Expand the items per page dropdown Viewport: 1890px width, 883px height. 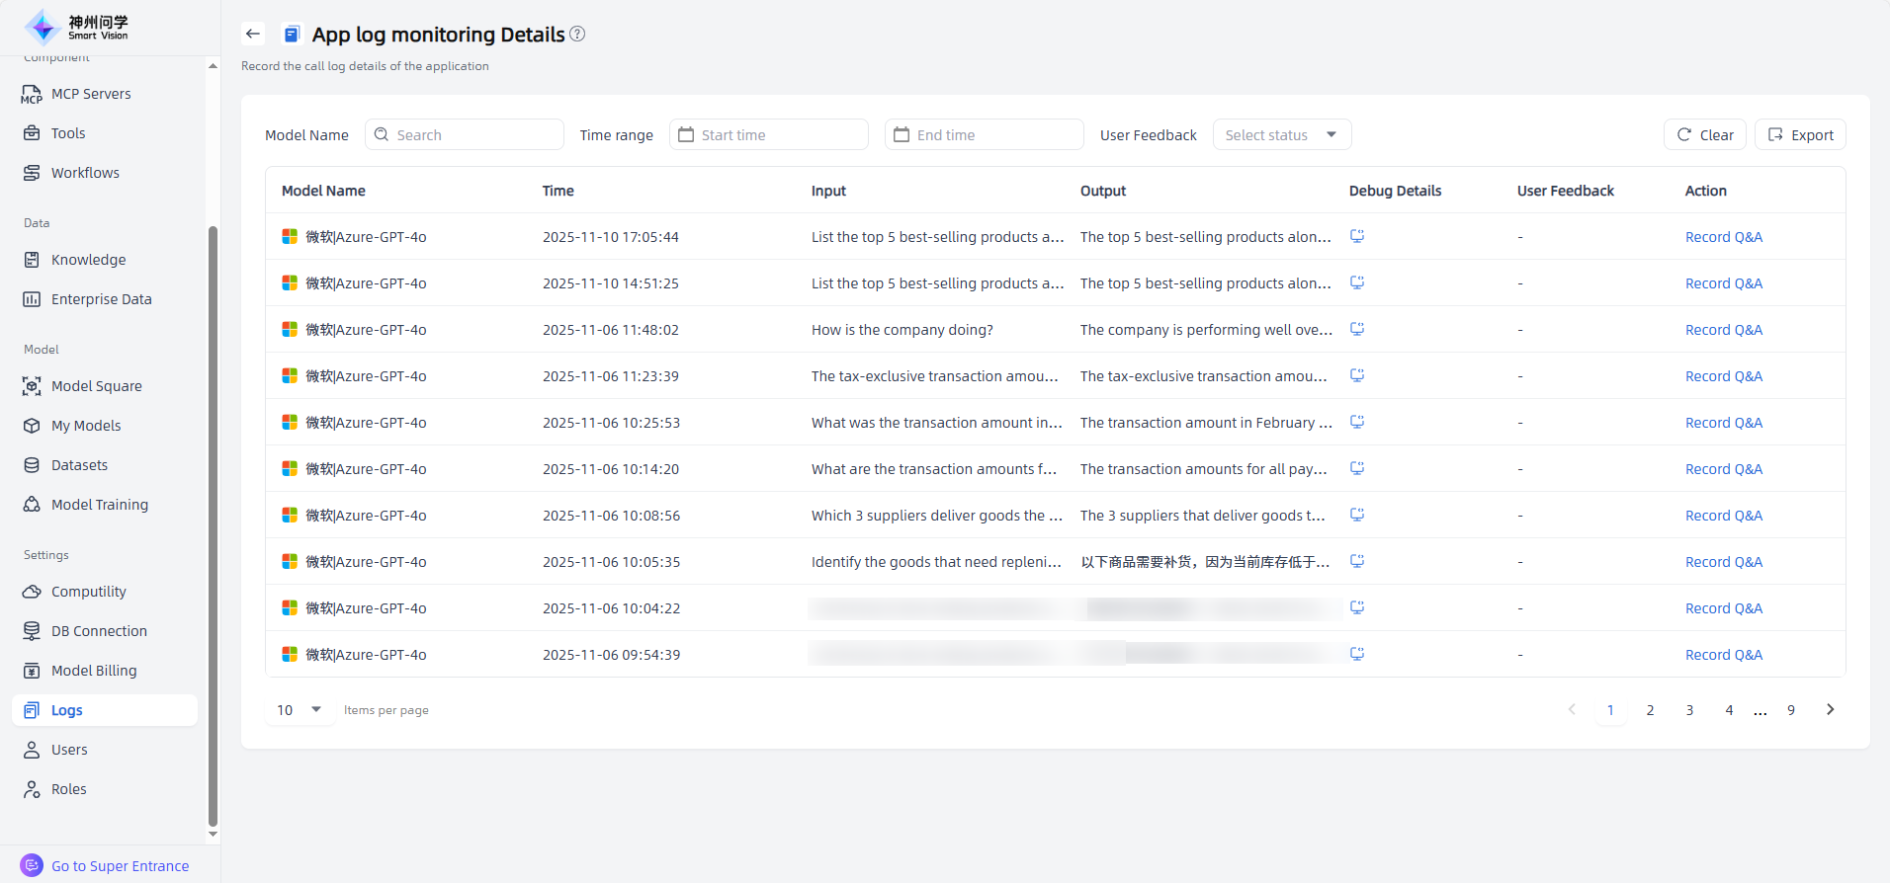(301, 709)
